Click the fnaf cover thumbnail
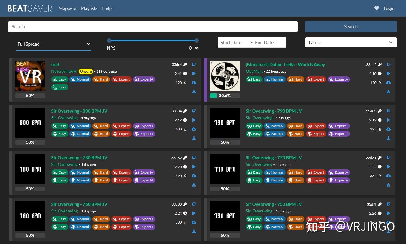 tap(30, 76)
